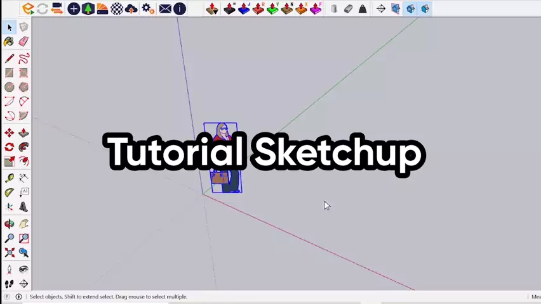Viewport: 541px width, 304px height.
Task: Click the black weight toolbar icon
Action: tap(363, 9)
